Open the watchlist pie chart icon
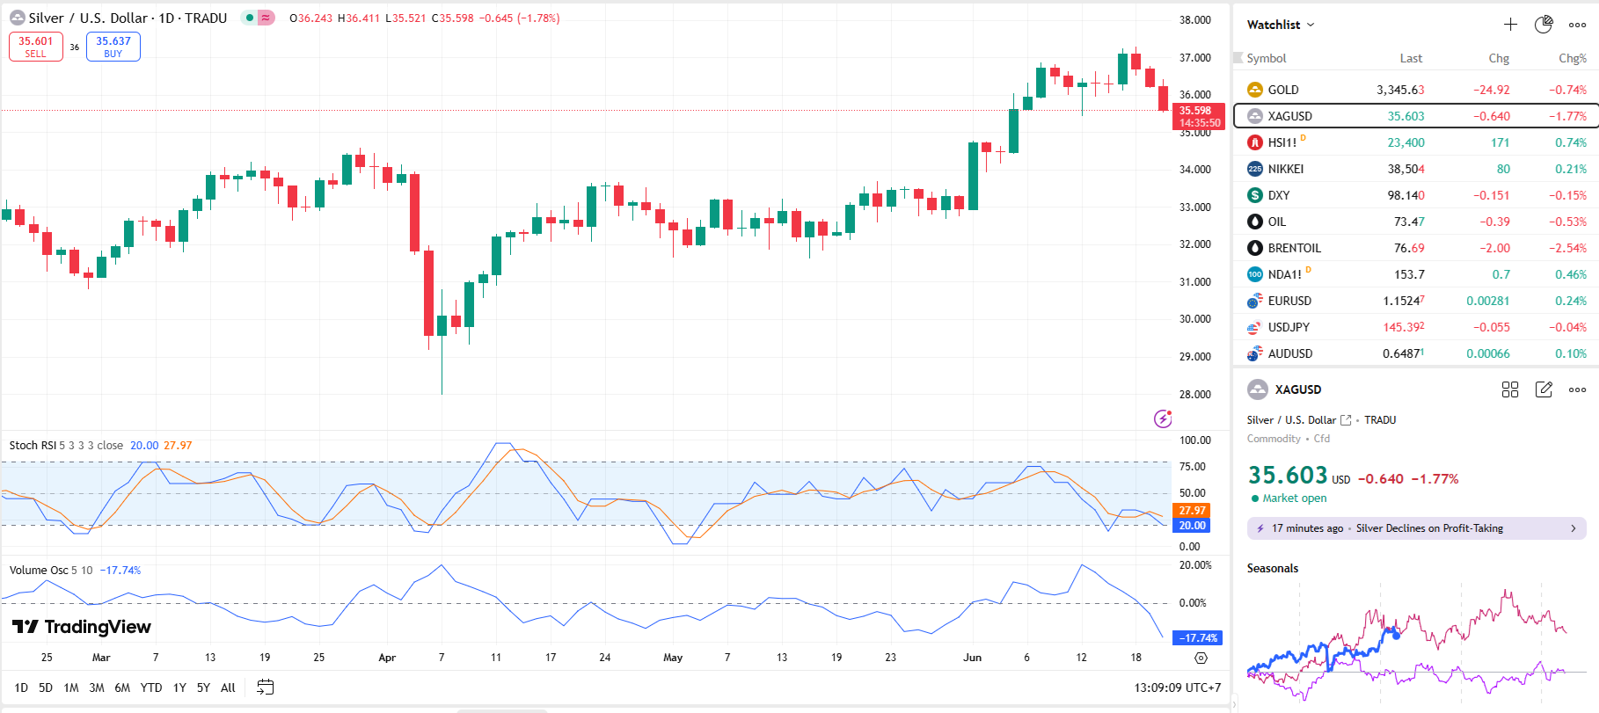The width and height of the screenshot is (1599, 713). pos(1544,25)
